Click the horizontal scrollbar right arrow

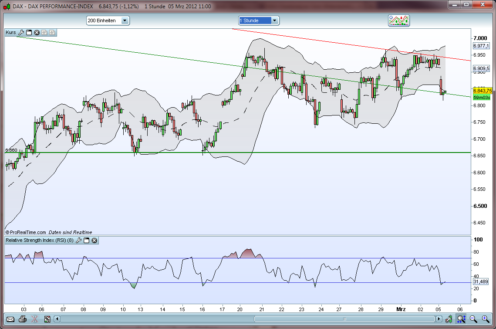439,319
